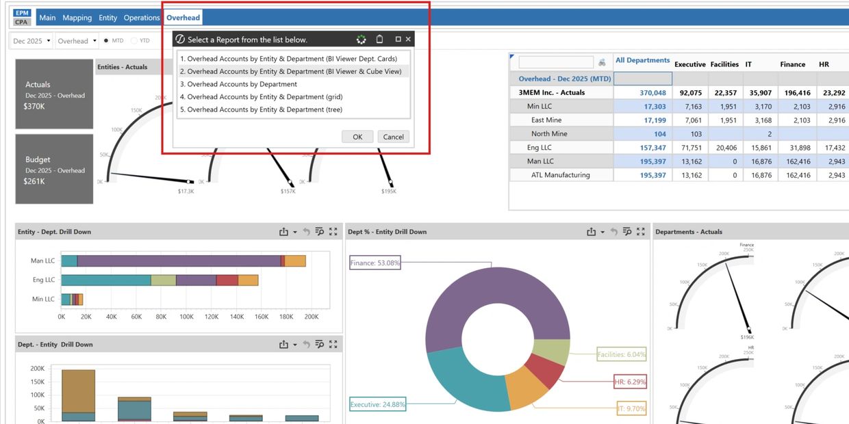849x424 pixels.
Task: Open the Overhead category dropdown
Action: [77, 41]
